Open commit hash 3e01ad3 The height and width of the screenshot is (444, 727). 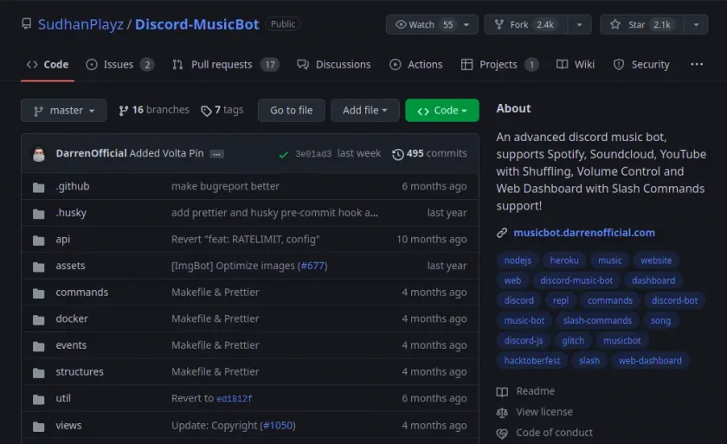(313, 154)
